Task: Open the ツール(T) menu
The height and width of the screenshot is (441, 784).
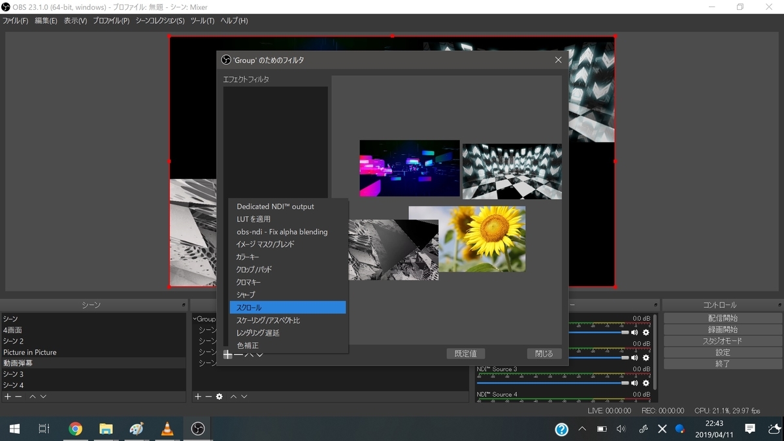Action: [203, 21]
